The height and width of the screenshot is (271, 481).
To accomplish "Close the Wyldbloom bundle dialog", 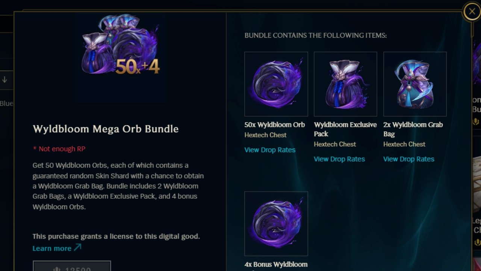I will pyautogui.click(x=472, y=12).
